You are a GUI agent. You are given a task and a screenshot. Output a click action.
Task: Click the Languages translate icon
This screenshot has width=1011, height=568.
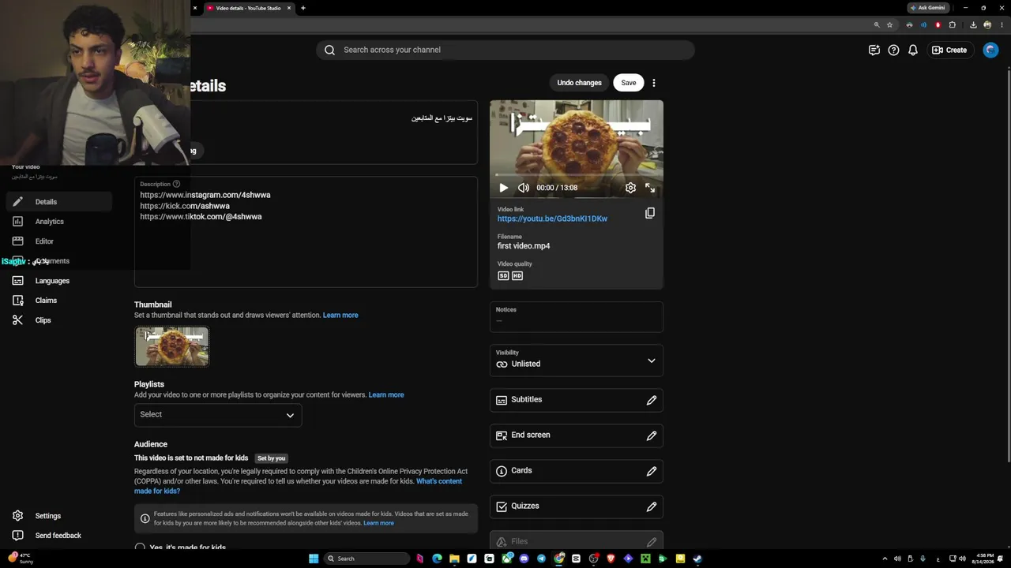[x=17, y=281]
